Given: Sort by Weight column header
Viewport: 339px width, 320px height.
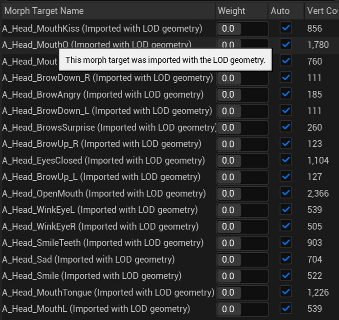Looking at the screenshot, I should tap(231, 10).
